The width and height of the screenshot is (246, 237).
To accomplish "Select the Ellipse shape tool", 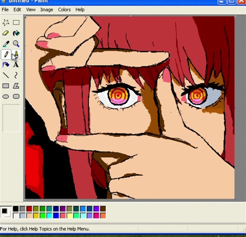I will 6,96.
